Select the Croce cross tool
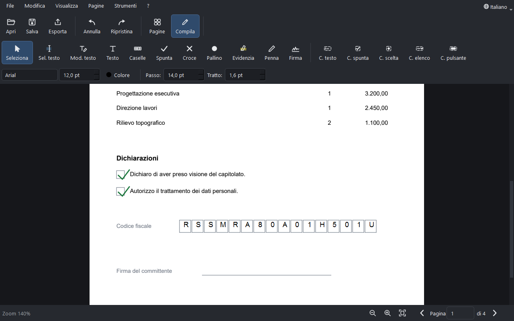The height and width of the screenshot is (321, 514). tap(190, 53)
